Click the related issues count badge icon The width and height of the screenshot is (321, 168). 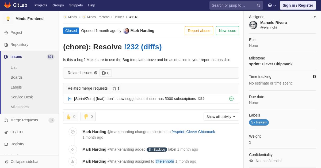[x=104, y=73]
